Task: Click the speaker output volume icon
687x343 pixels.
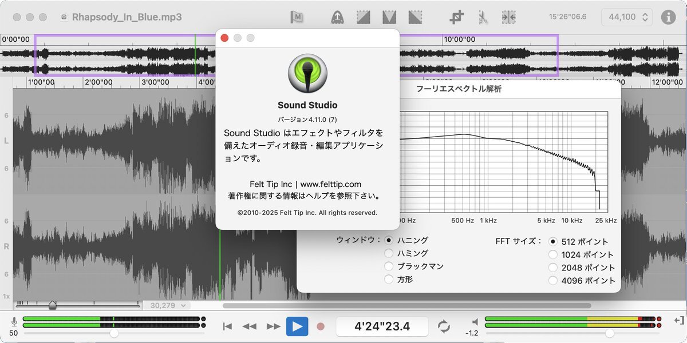Action: pos(475,322)
